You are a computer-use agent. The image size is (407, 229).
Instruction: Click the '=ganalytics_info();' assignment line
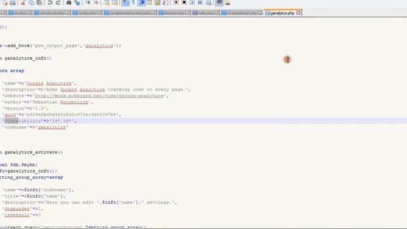coord(29,171)
